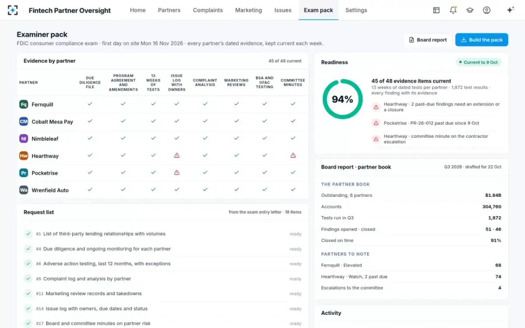Click Fernquill due diligence file checkmark

coord(90,104)
